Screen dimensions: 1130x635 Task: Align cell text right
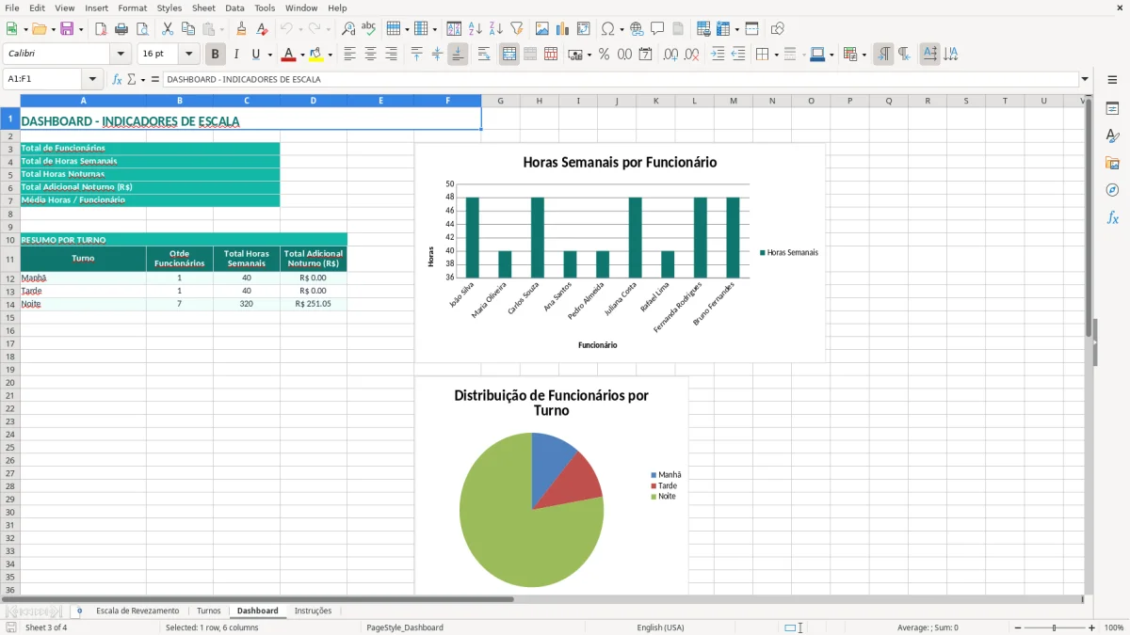pos(391,55)
